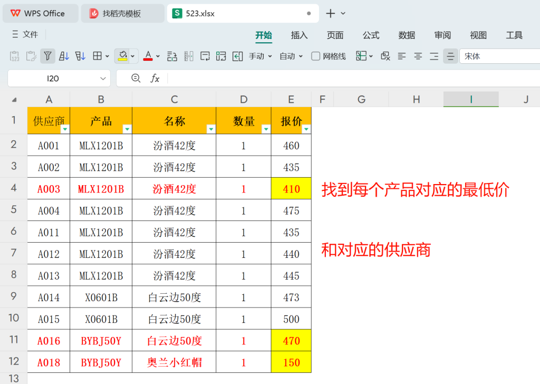Align text right
540x384 pixels.
(x=434, y=56)
